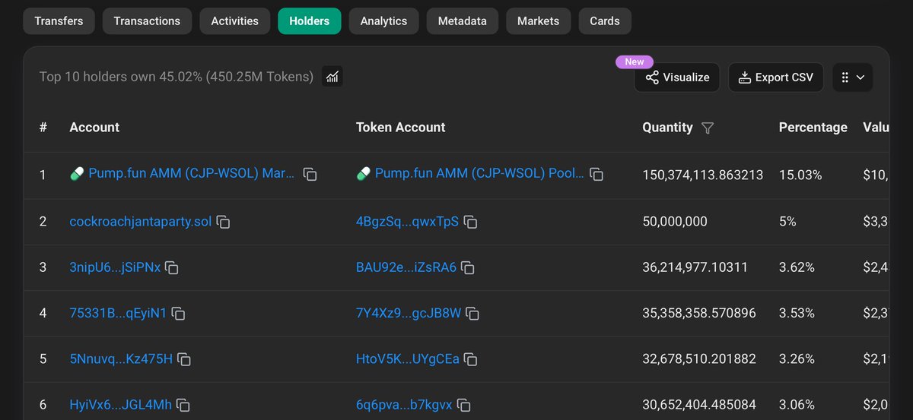
Task: Open the Metadata tab
Action: tap(462, 21)
